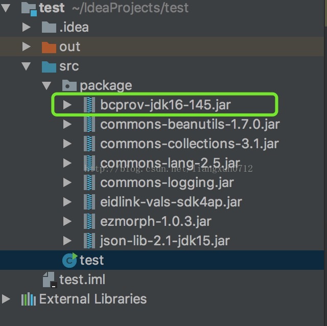The width and height of the screenshot is (327, 326).
Task: Select eidlink-vals-sdk4ap.jar entry
Action: tap(171, 202)
